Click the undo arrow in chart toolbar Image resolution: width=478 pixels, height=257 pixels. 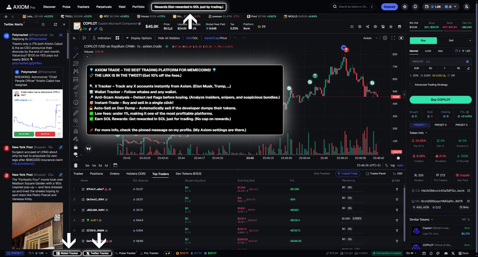pos(235,38)
